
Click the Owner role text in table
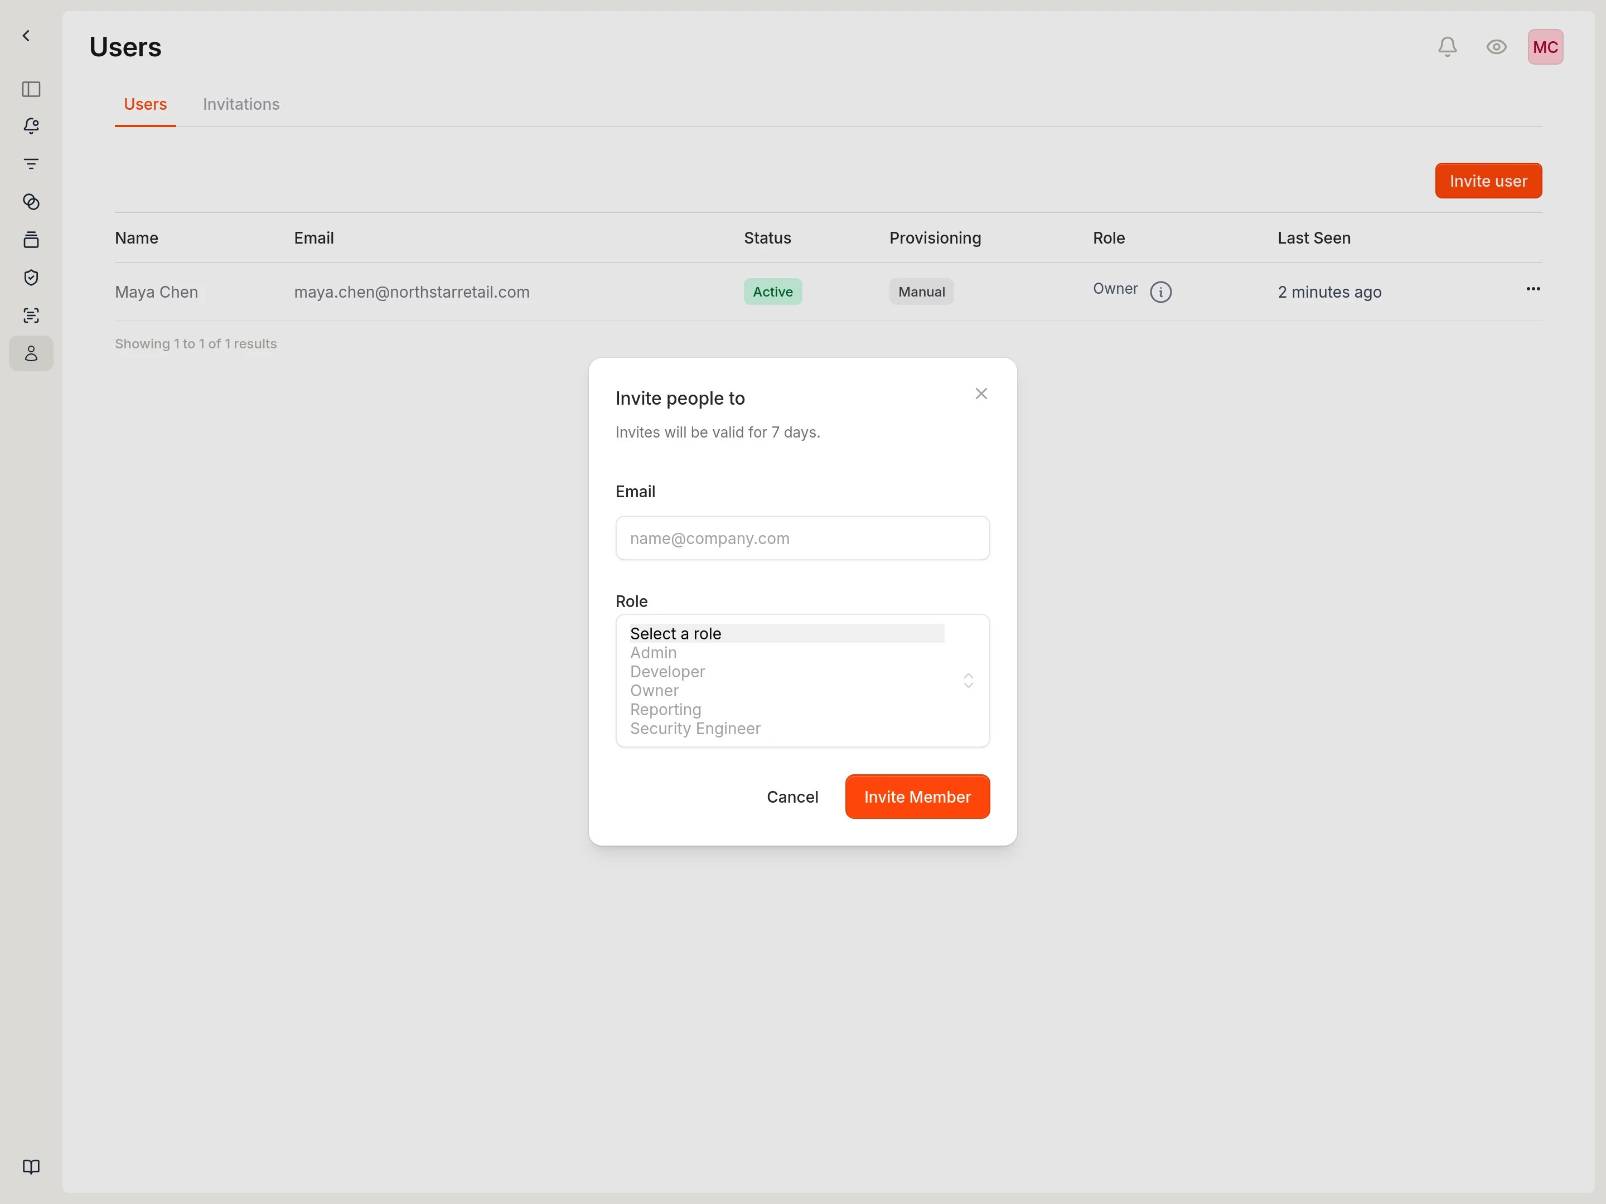1115,289
